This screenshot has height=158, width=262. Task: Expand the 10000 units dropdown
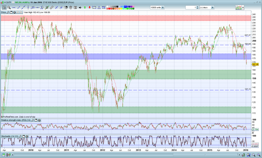163,7
